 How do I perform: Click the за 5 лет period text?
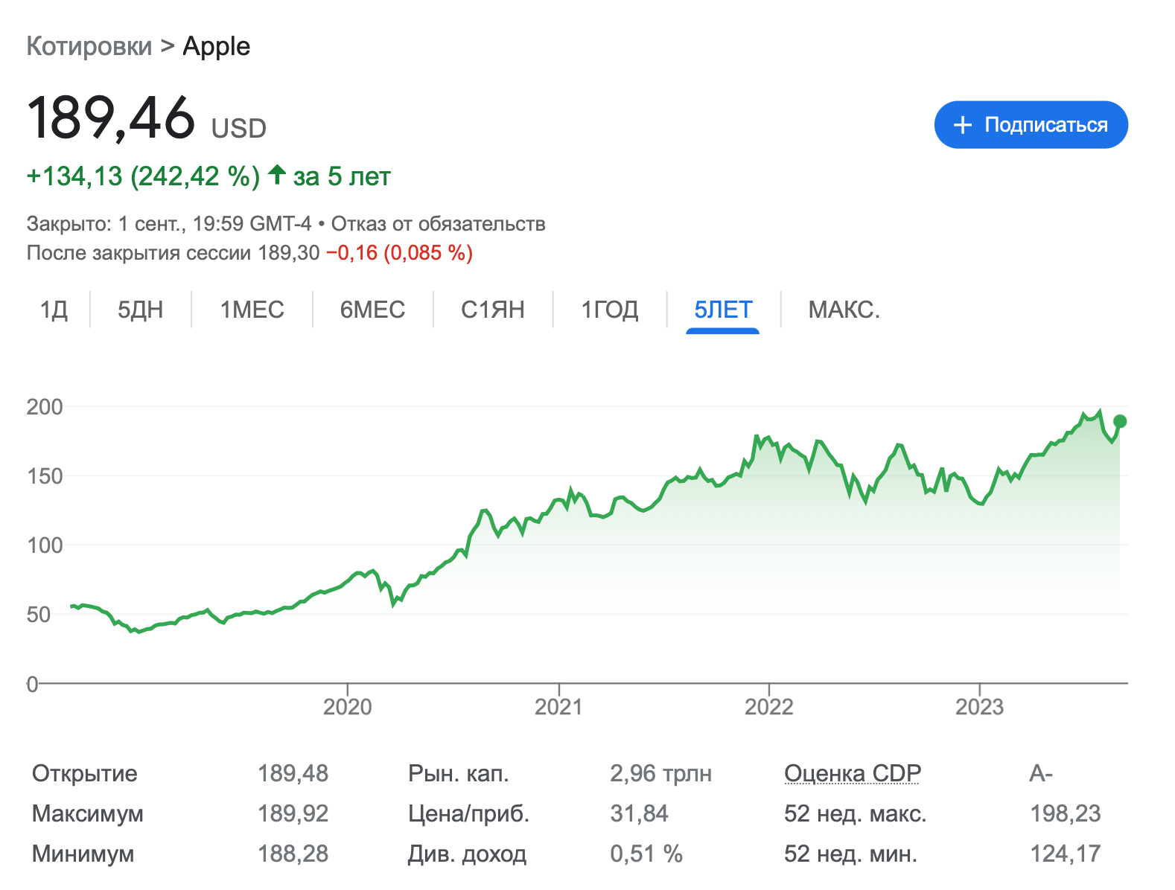(342, 176)
